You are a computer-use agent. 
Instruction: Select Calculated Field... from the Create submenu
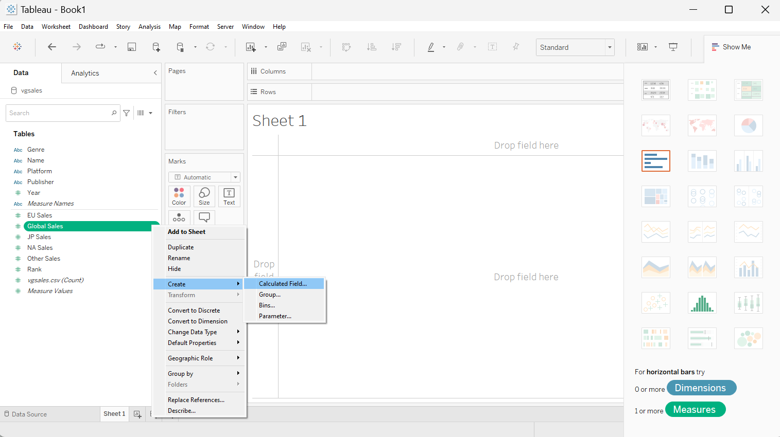click(x=284, y=284)
